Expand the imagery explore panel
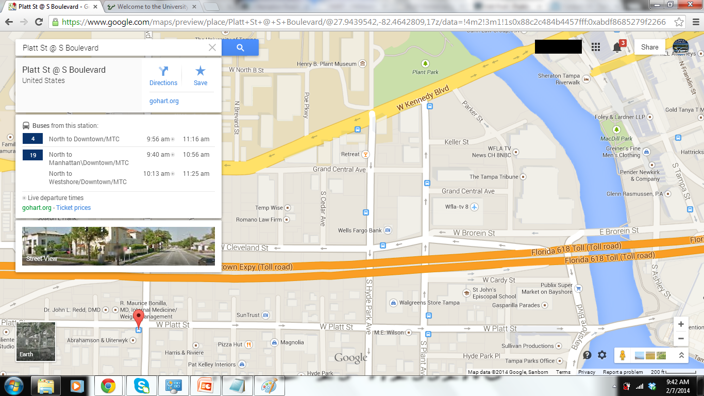704x396 pixels. pos(681,355)
